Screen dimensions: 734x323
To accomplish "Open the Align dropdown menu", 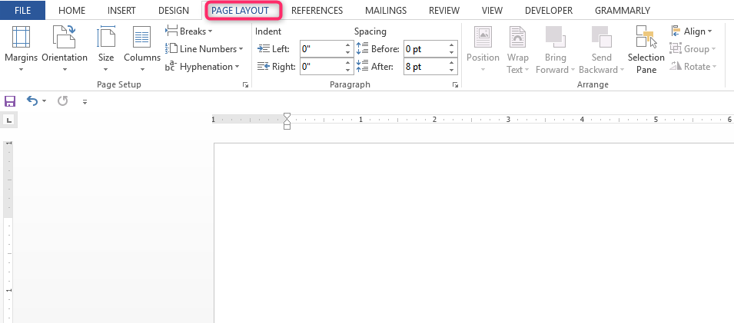I will pos(691,31).
